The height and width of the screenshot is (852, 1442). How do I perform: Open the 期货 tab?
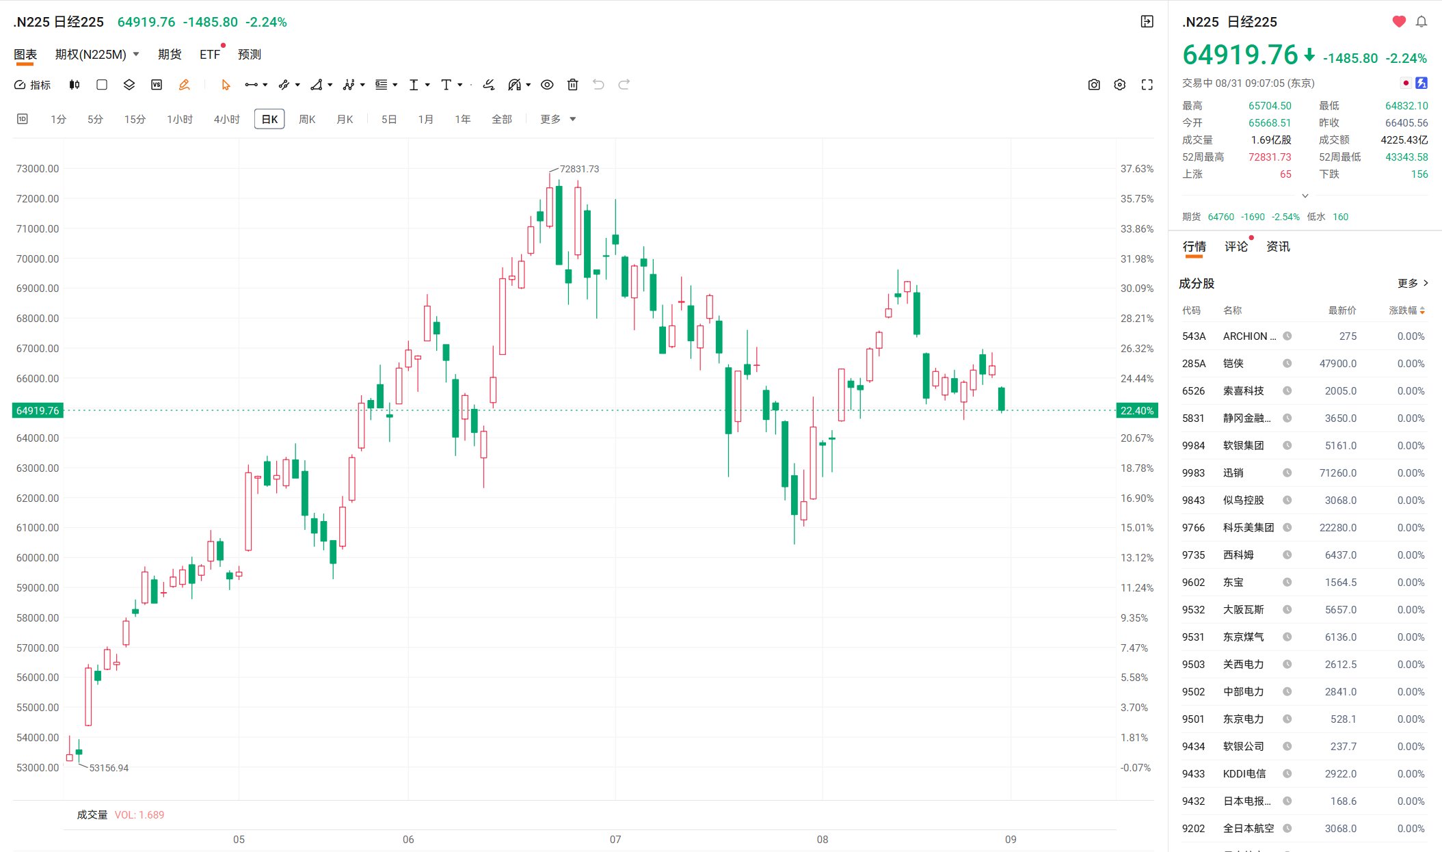(170, 55)
